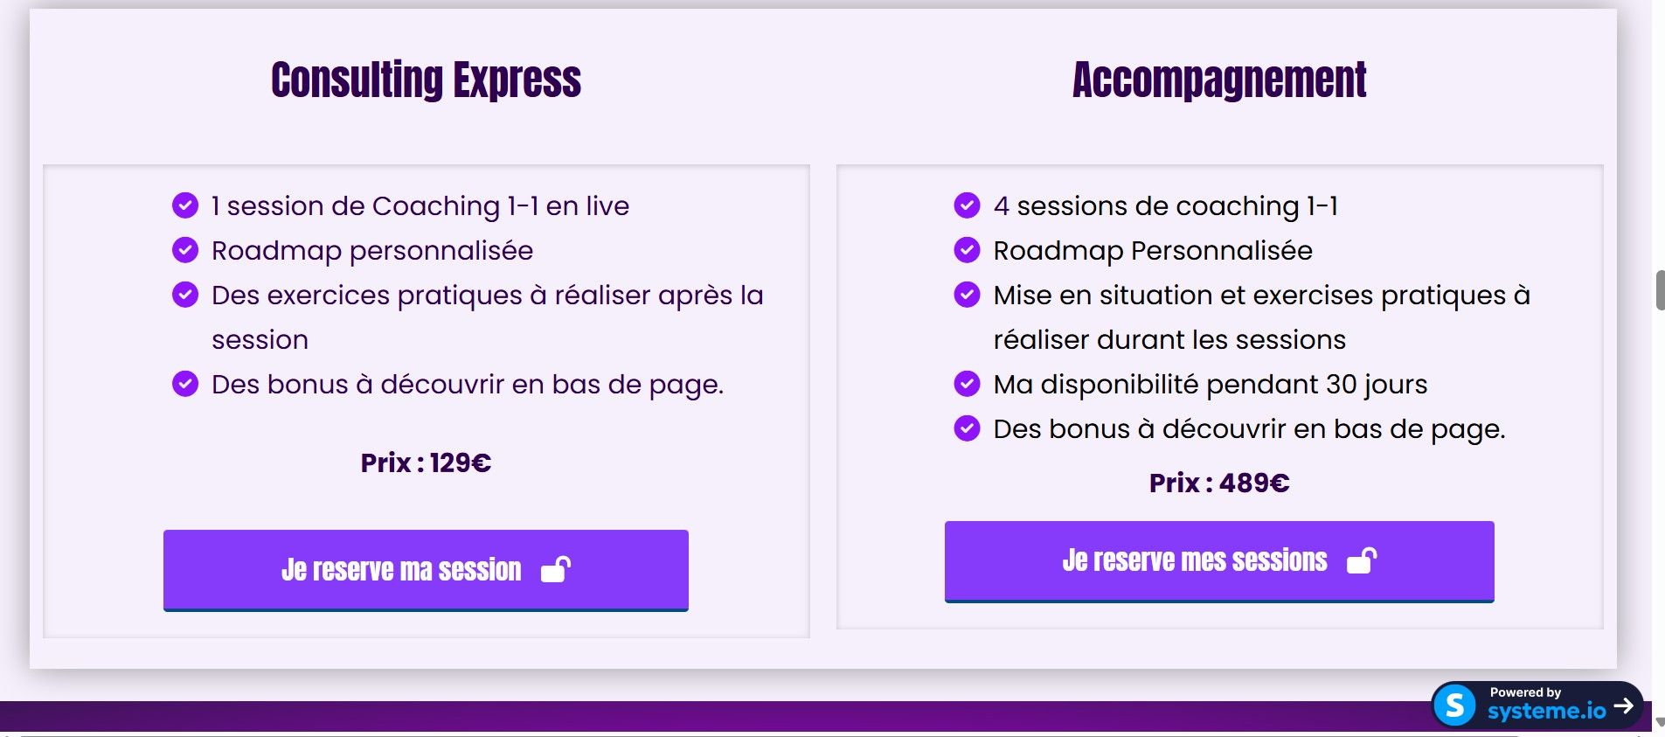1665x737 pixels.
Task: Click unlock icon on 'Je reserve ma session'
Action: point(556,570)
